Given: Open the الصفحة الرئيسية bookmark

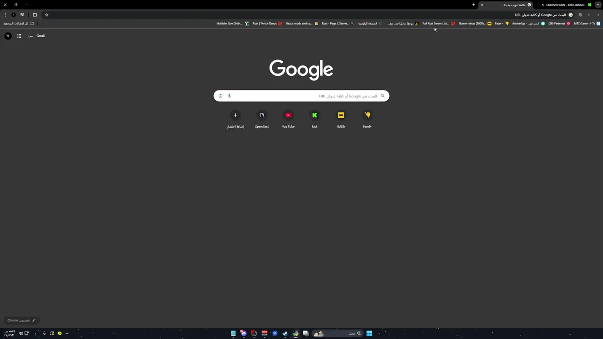Looking at the screenshot, I should click(x=370, y=24).
